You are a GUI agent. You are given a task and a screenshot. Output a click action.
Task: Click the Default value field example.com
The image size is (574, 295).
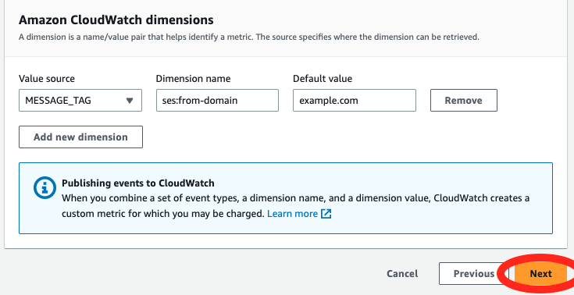pyautogui.click(x=355, y=101)
